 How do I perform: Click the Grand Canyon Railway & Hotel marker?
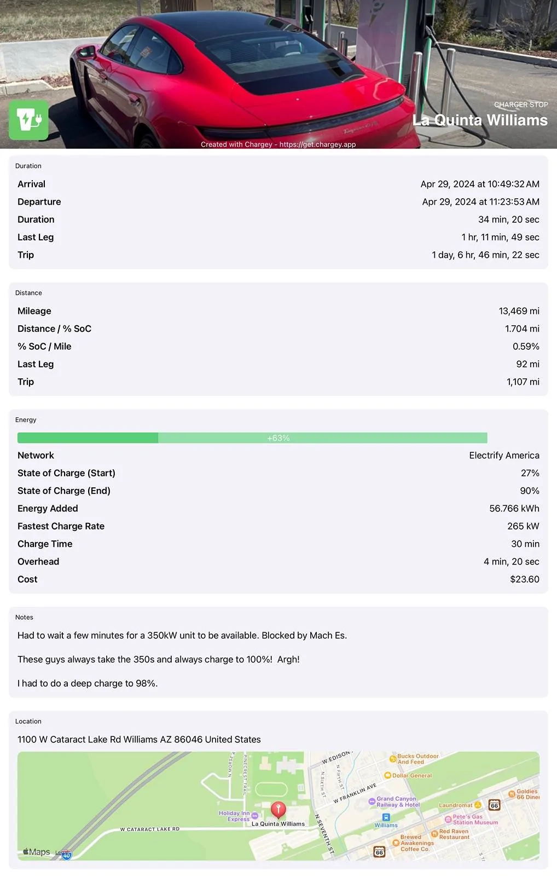(372, 802)
